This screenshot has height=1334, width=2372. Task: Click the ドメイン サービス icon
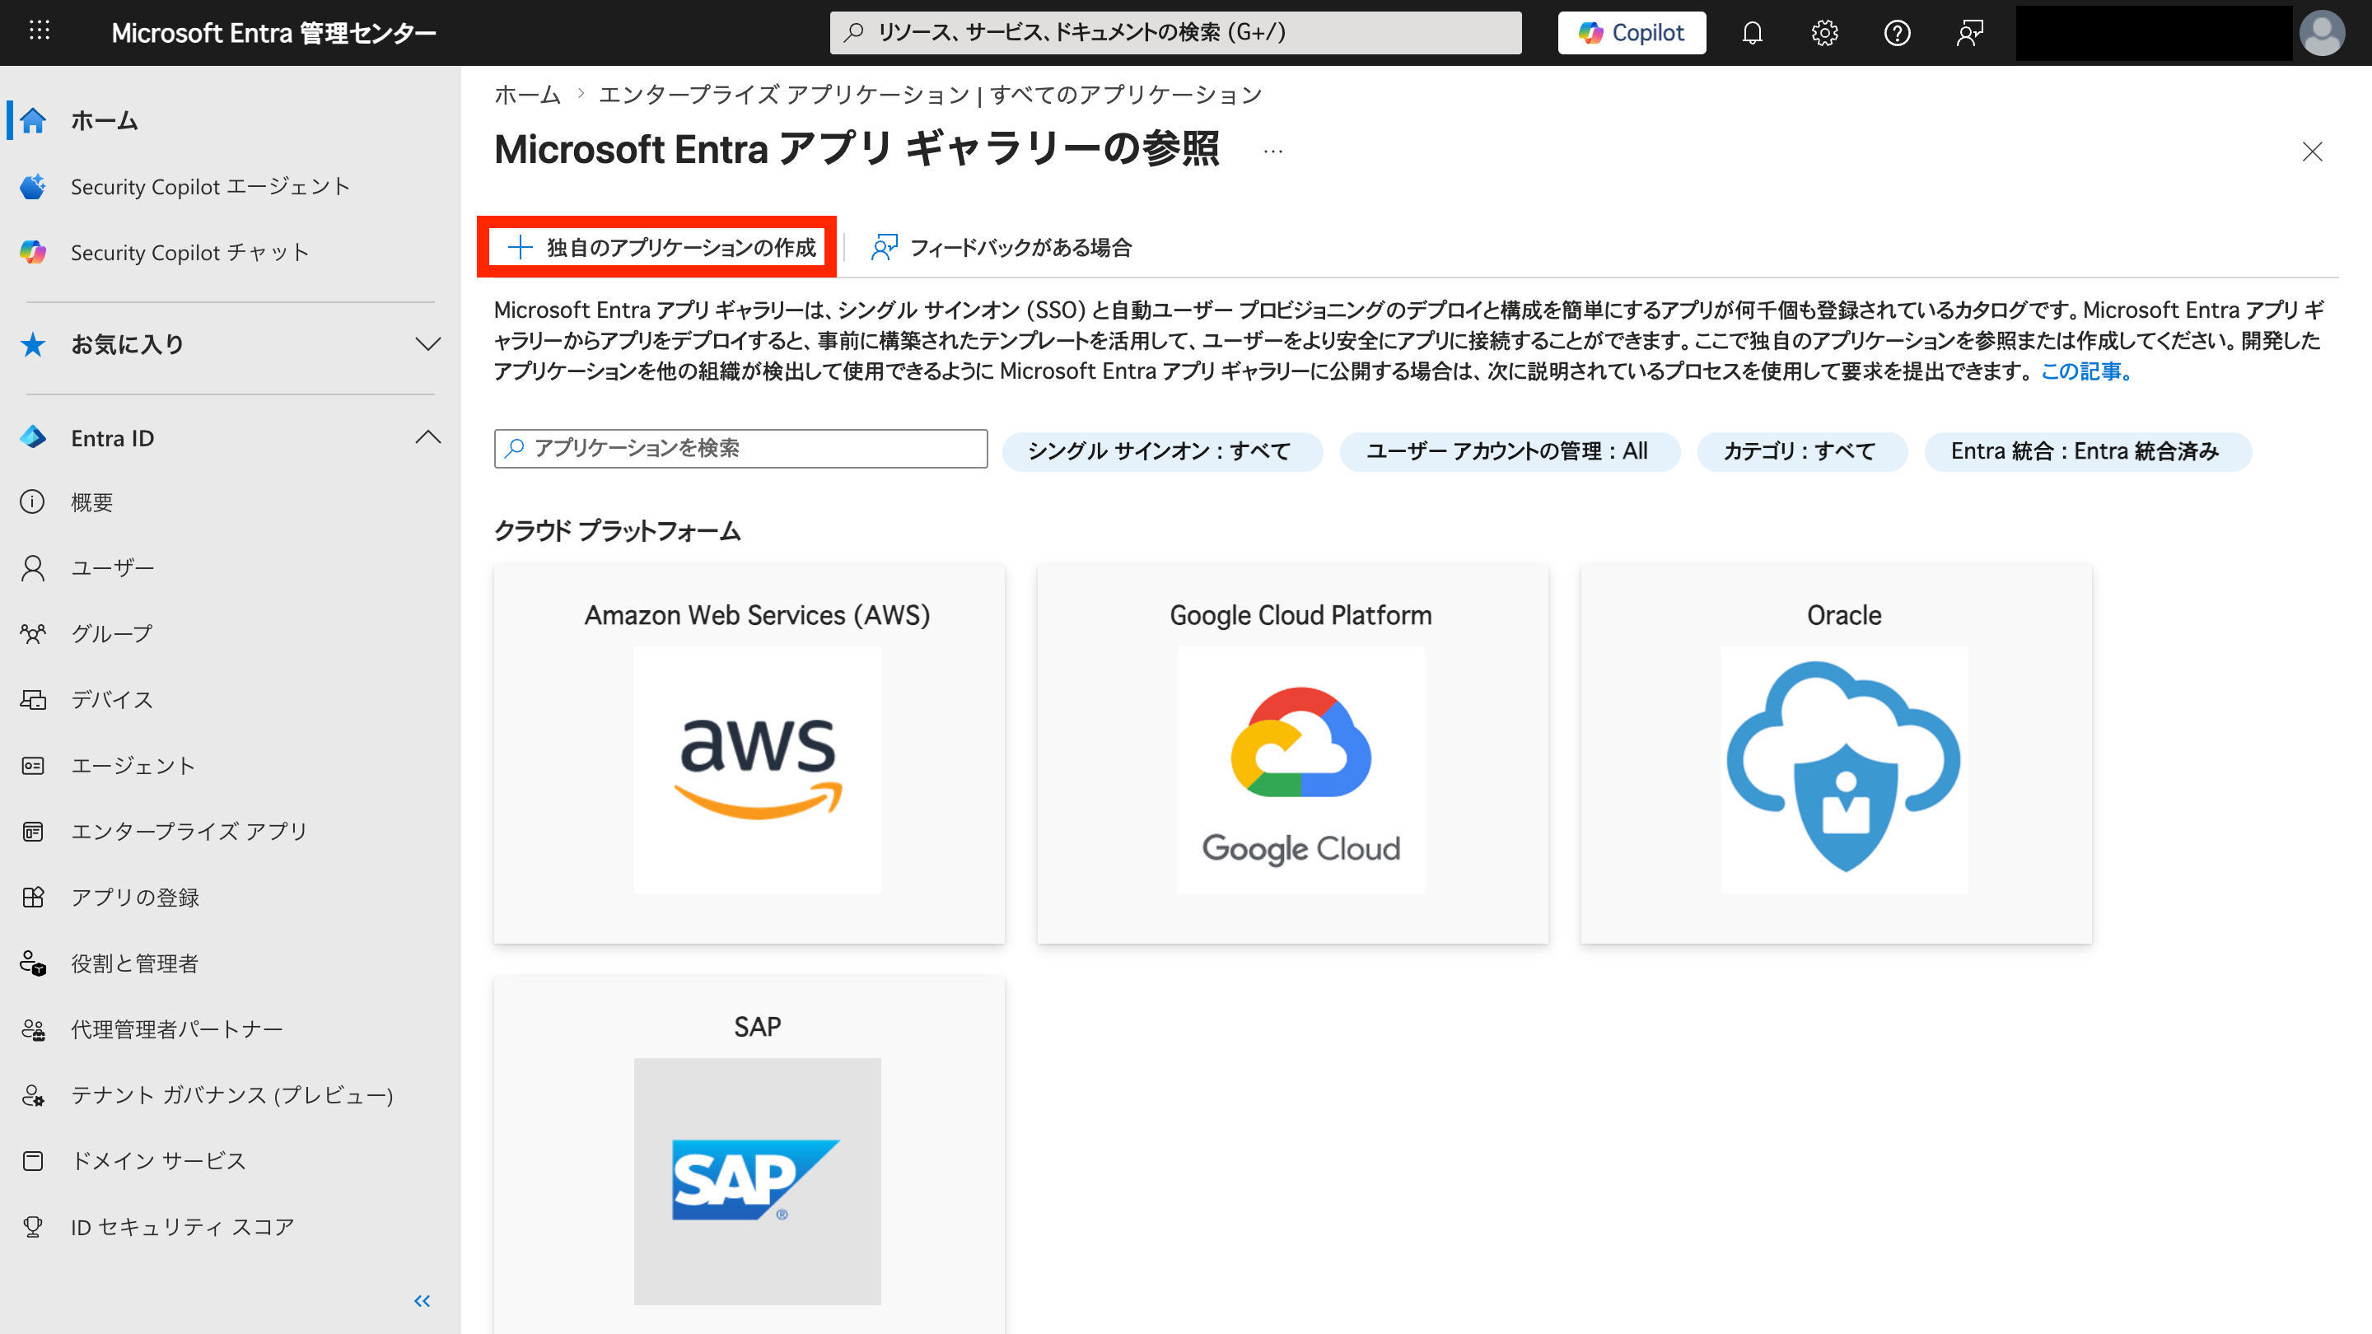click(33, 1161)
